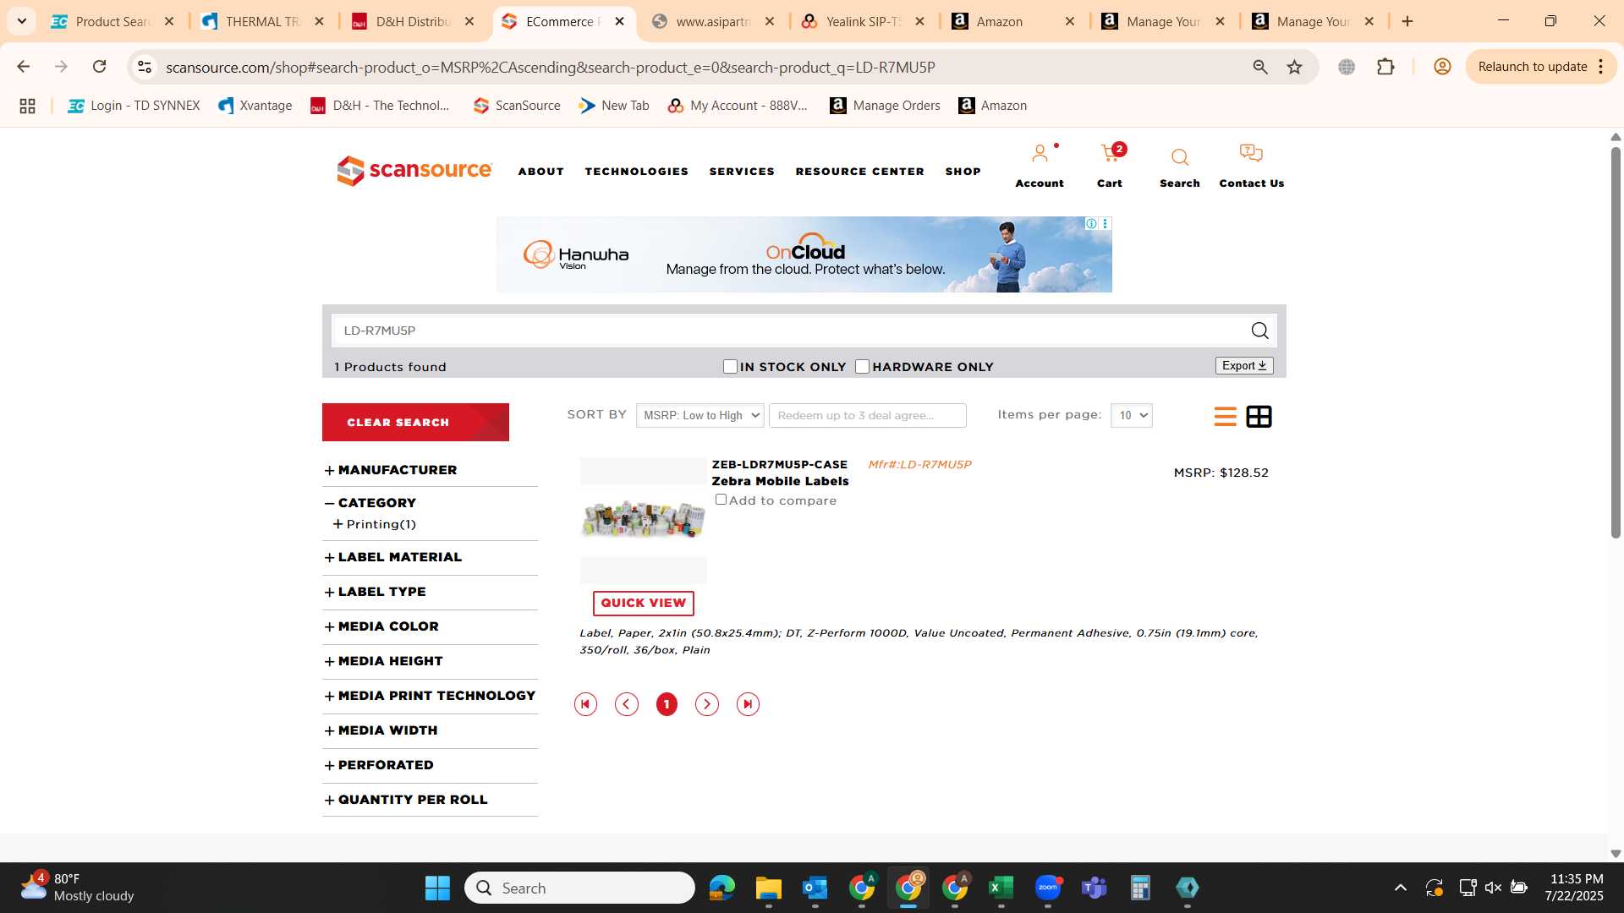Enable the Hardware Only checkbox

[862, 367]
